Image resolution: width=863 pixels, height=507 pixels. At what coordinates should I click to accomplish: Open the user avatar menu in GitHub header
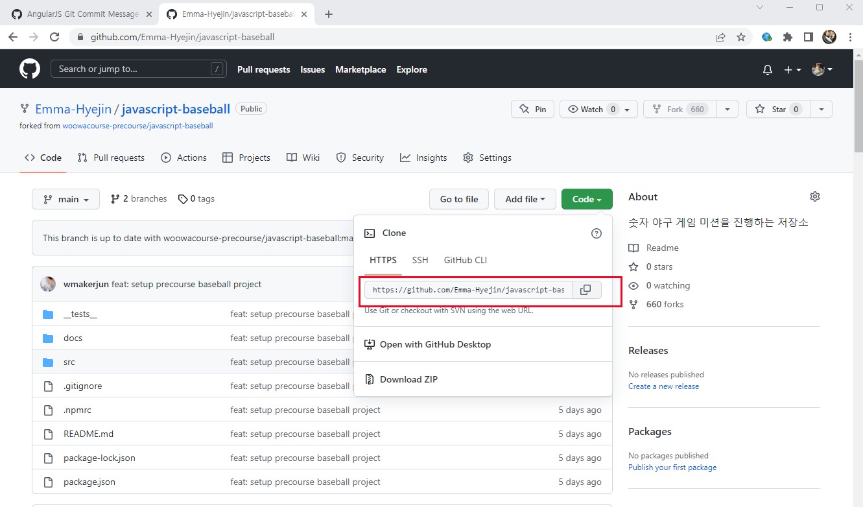click(822, 69)
